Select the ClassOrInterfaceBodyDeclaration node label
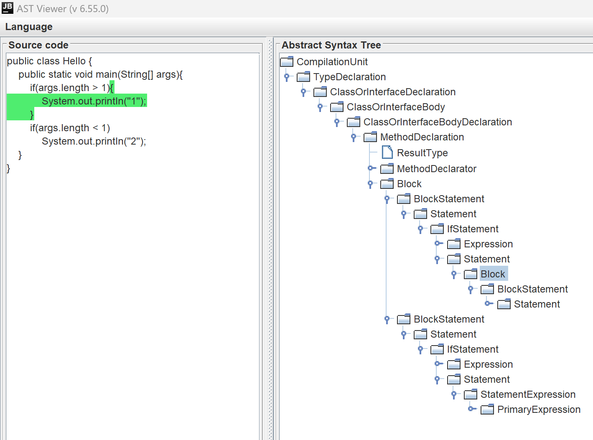The width and height of the screenshot is (593, 440). click(438, 122)
